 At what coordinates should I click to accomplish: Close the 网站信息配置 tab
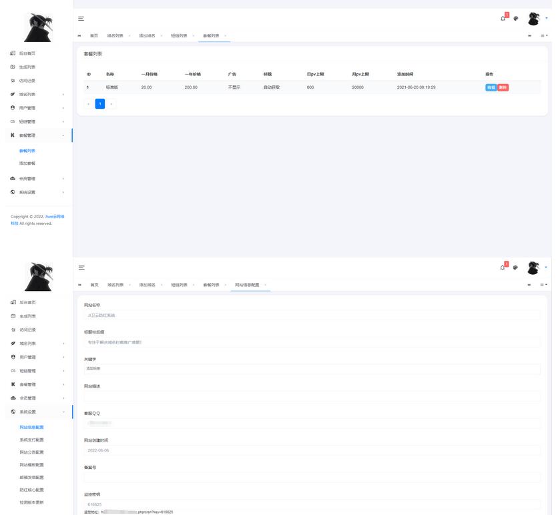(x=266, y=285)
